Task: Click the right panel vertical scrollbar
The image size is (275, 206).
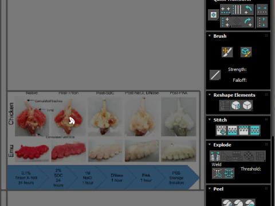Action: 273,103
